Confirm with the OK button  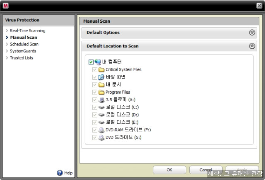coord(169,170)
